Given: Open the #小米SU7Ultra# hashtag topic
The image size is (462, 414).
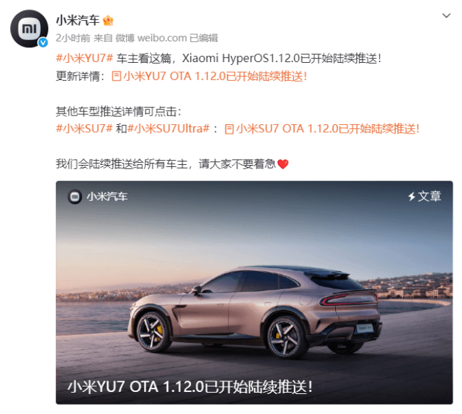Looking at the screenshot, I should [x=168, y=129].
